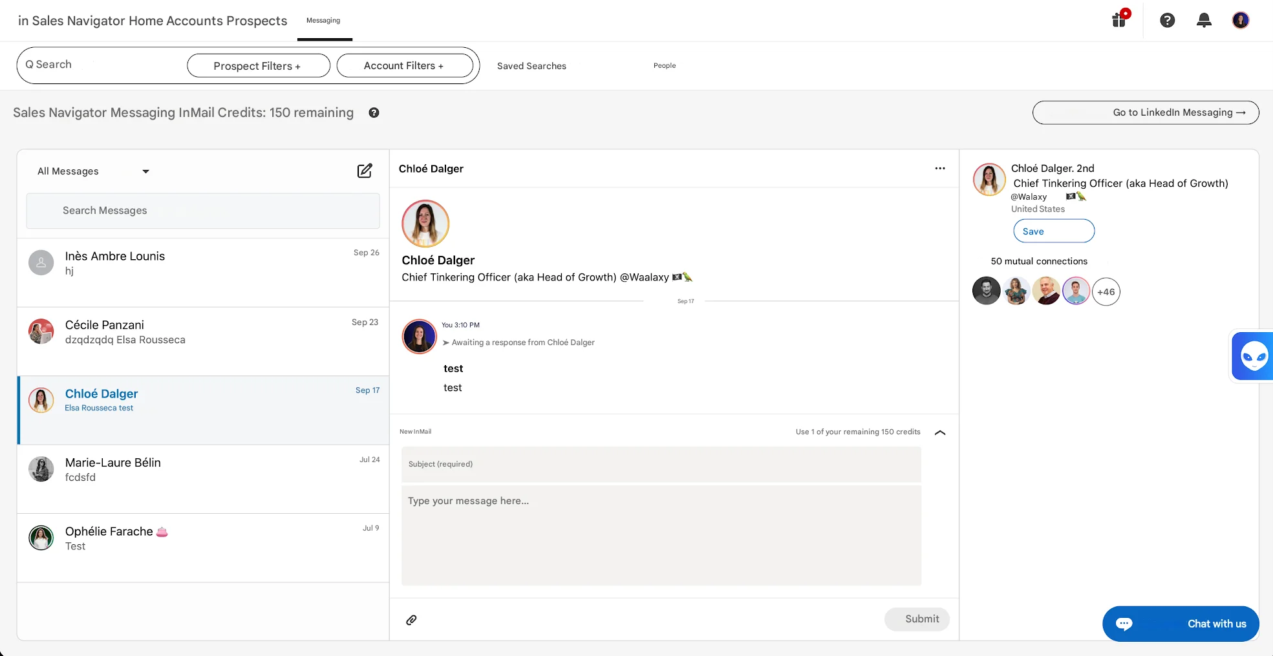
Task: Expand the All Messages filter dropdown
Action: [94, 171]
